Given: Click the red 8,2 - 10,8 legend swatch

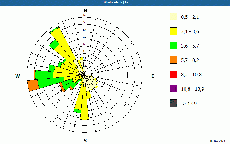Looking at the screenshot, I should point(173,74).
